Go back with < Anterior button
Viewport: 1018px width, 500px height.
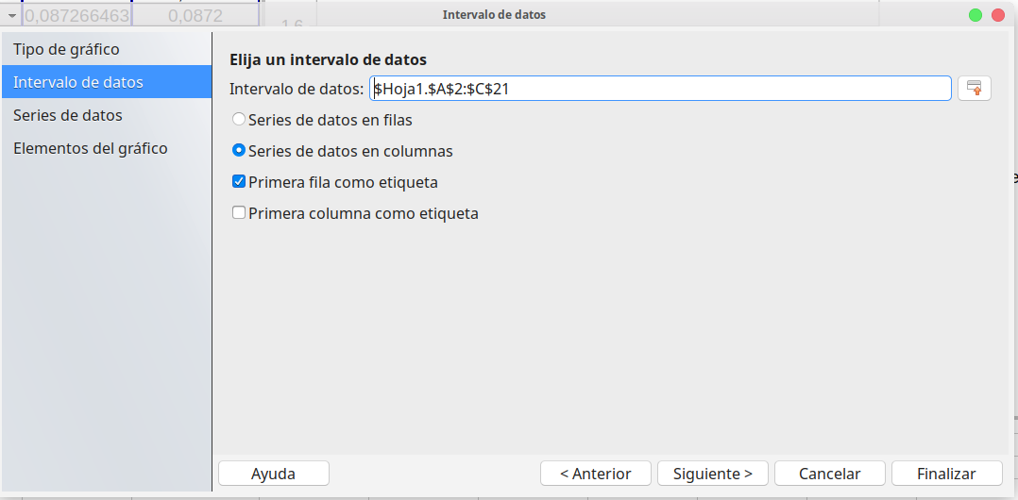coord(595,474)
